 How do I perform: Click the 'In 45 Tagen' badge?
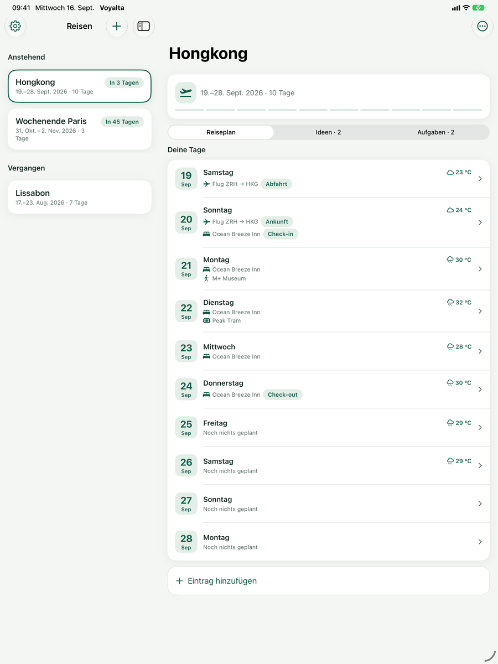(122, 122)
